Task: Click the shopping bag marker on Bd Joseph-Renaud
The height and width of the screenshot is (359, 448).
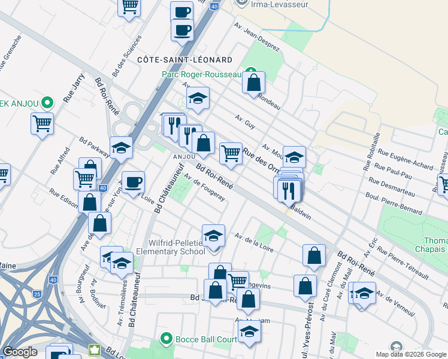Action: tap(215, 291)
